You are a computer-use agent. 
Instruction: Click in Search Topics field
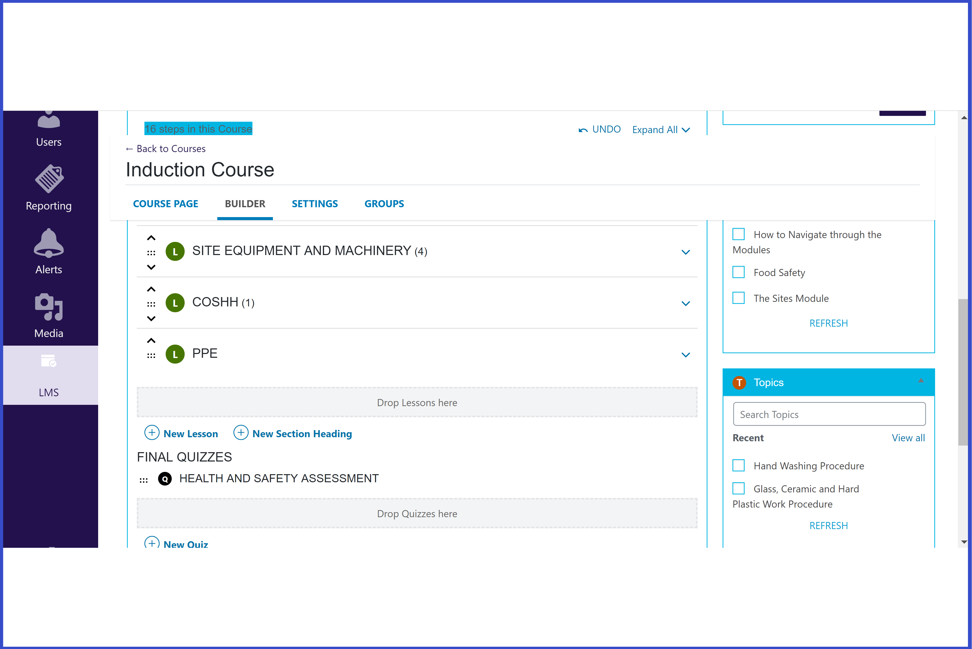point(829,414)
